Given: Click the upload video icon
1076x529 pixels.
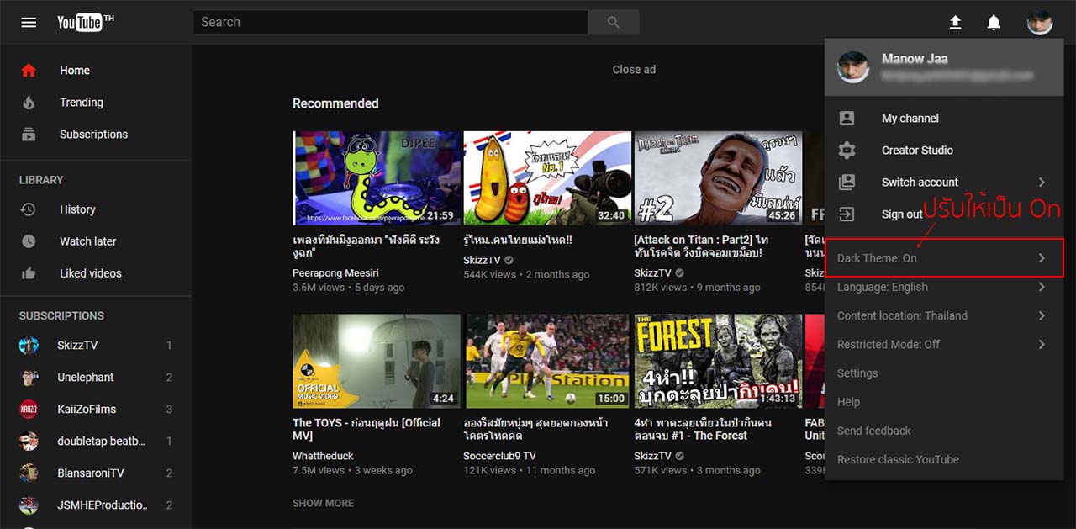Looking at the screenshot, I should point(955,23).
